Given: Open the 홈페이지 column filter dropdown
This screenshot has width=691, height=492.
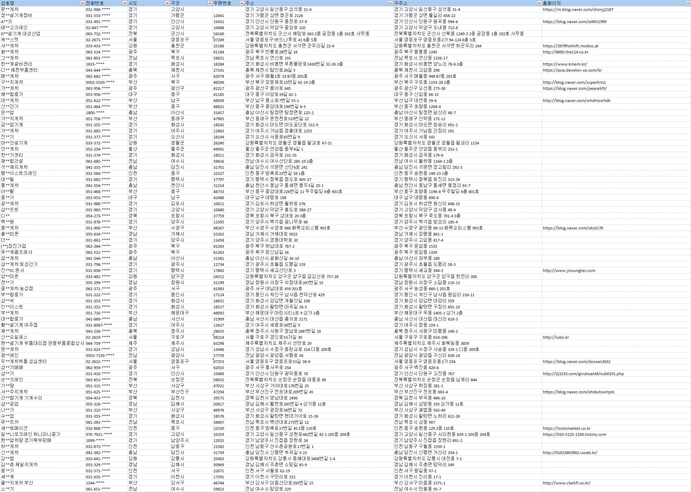Looking at the screenshot, I should point(688,3).
